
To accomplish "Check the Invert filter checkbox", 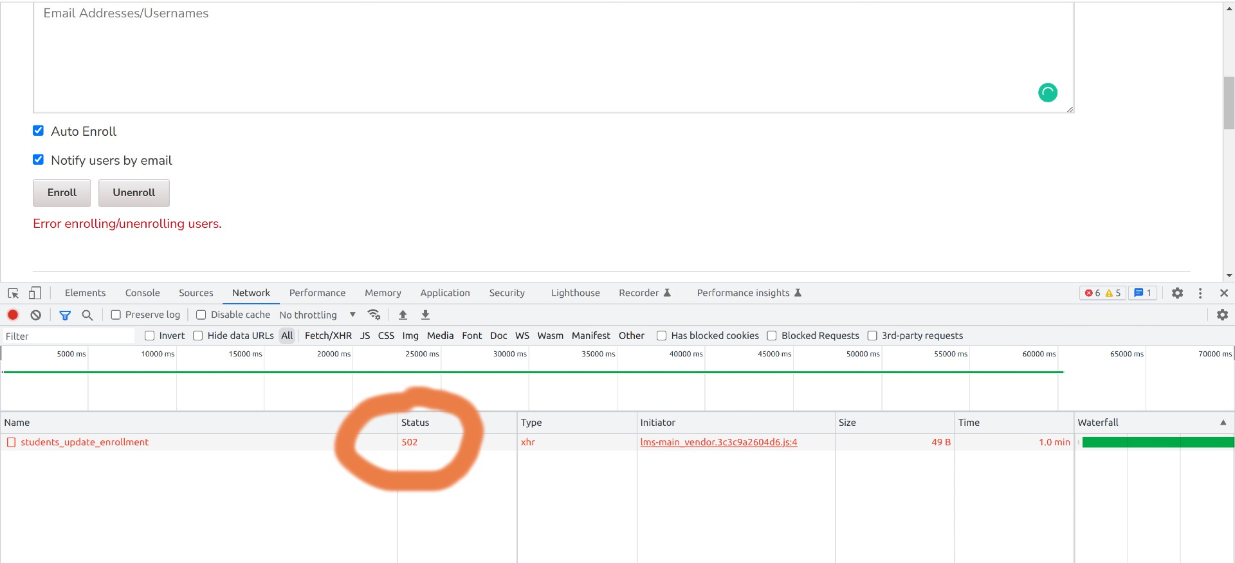I will coord(149,335).
